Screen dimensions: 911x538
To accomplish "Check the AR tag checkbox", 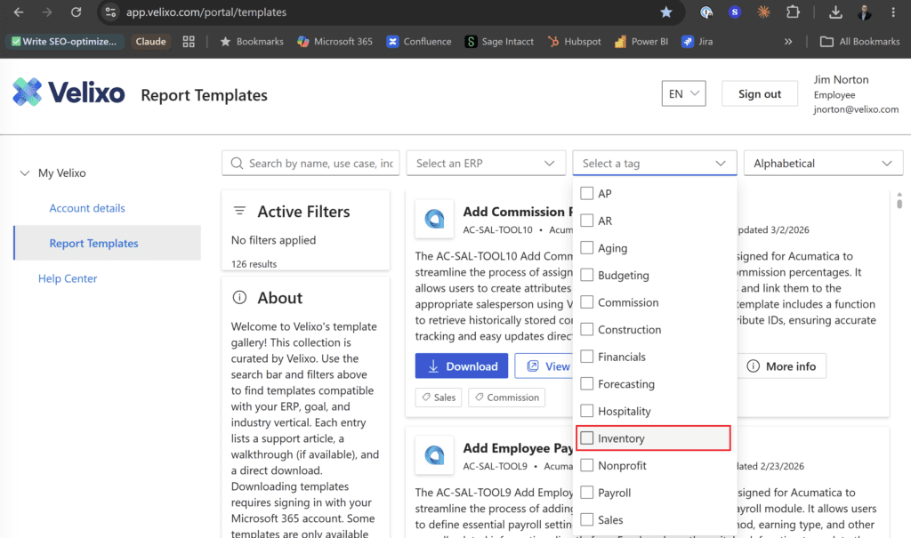I will [587, 221].
